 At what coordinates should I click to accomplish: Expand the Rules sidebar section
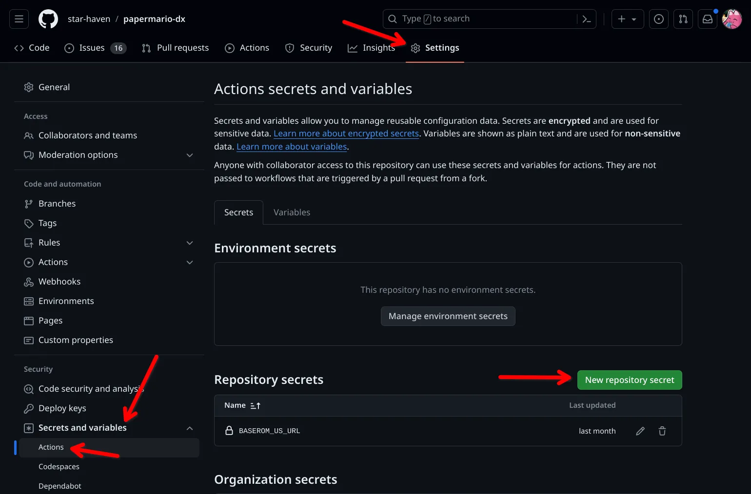[190, 243]
